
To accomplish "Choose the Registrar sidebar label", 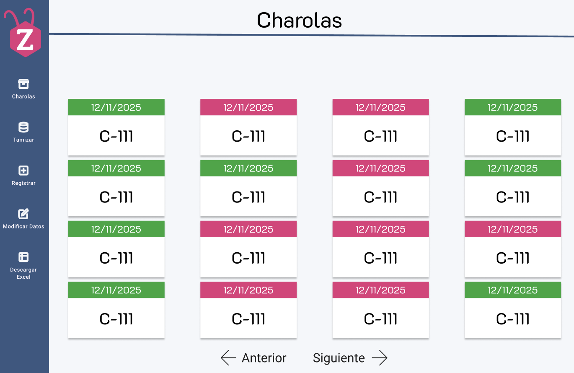I will (23, 183).
